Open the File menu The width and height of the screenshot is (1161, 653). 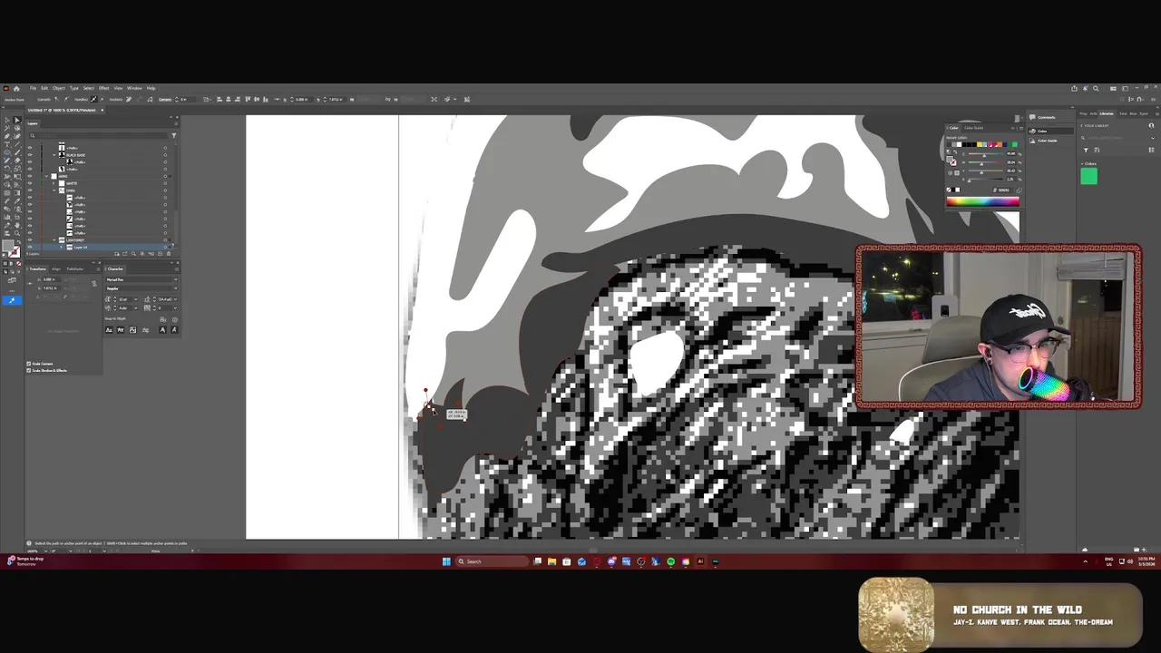(33, 88)
